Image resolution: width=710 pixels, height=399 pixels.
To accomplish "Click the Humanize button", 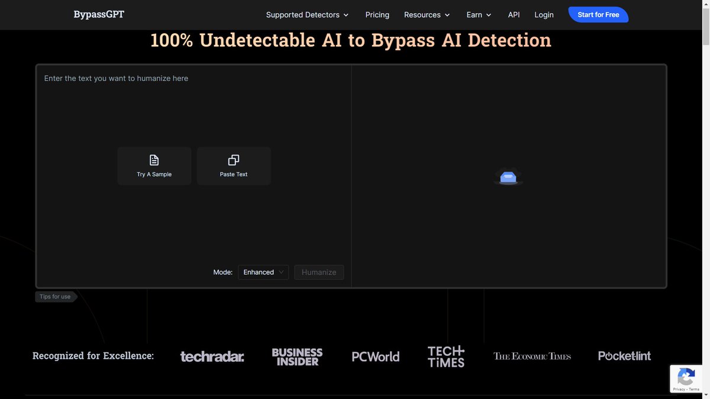I will [319, 272].
